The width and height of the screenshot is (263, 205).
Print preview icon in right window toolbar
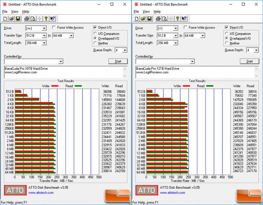coord(165,18)
